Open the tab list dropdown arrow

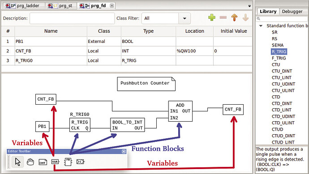[x=249, y=6]
